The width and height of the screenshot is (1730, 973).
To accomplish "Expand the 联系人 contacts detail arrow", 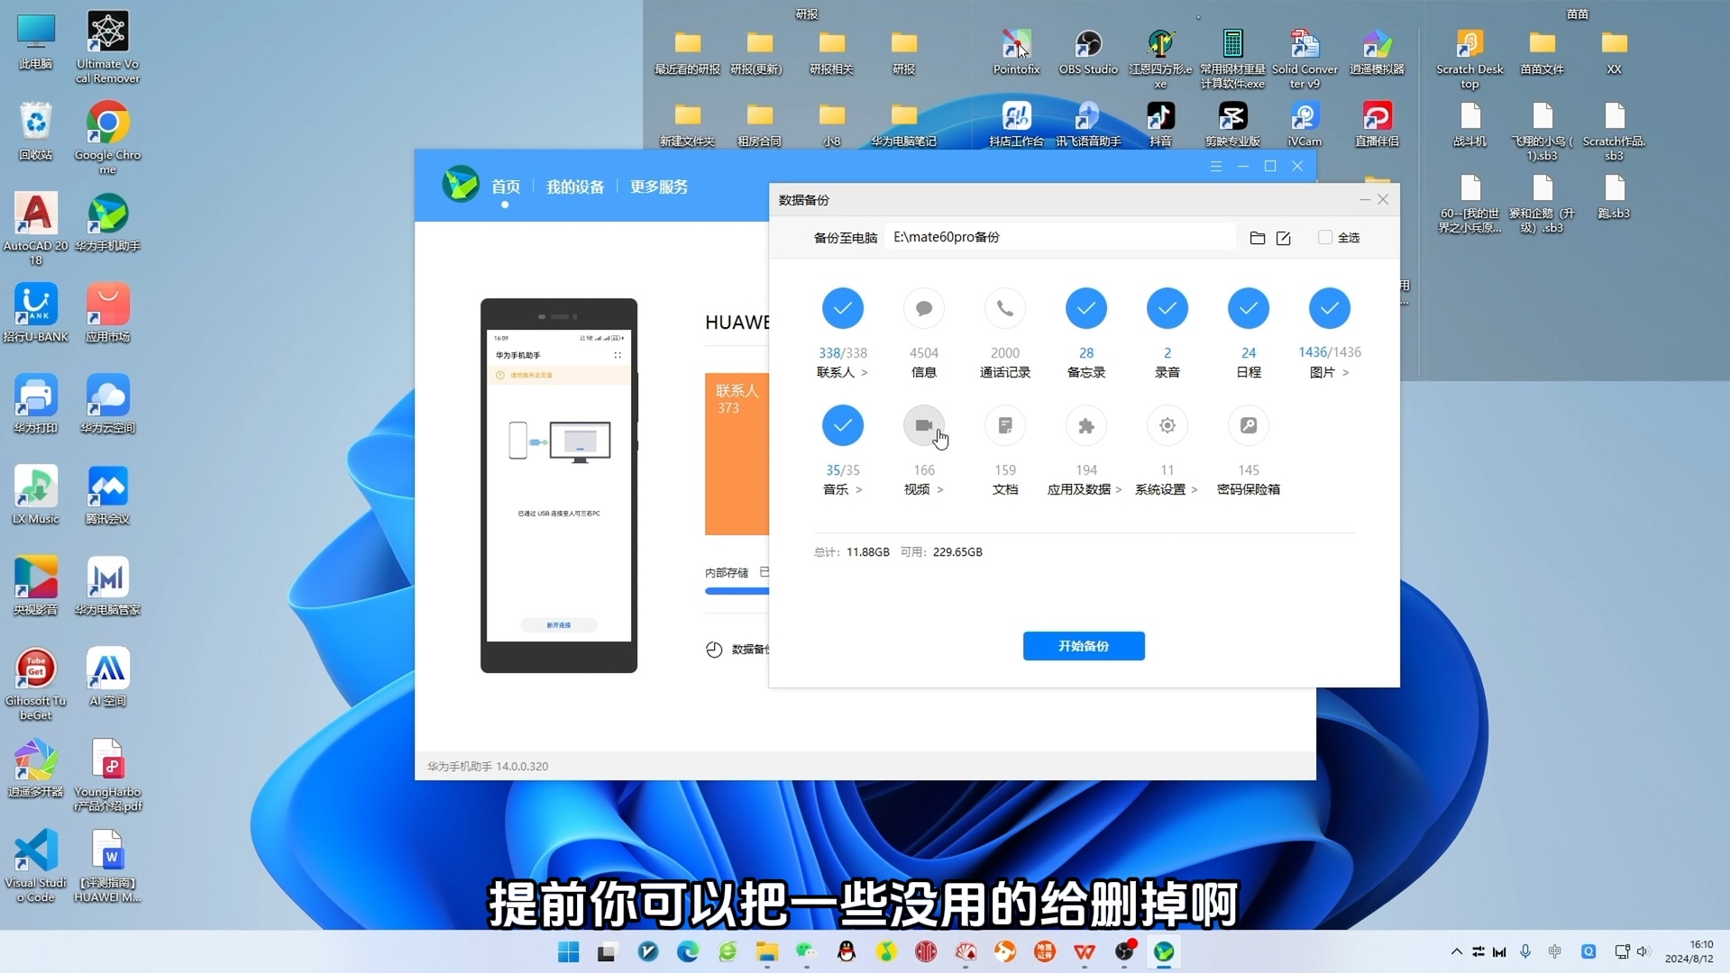I will (865, 373).
